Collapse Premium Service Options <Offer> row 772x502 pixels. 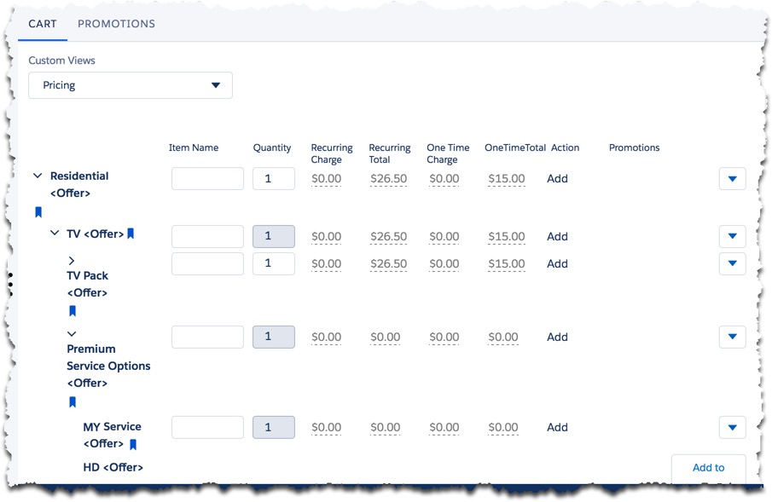pos(72,334)
